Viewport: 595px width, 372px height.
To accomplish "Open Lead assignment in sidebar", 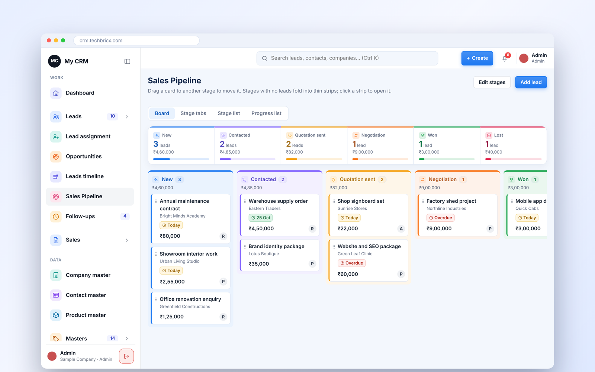I will 90,137.
